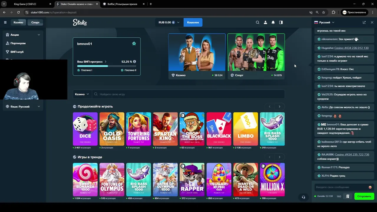Screen dimensions: 377x212
Task: Open Chrome three-dot menu
Action: coord(373,12)
